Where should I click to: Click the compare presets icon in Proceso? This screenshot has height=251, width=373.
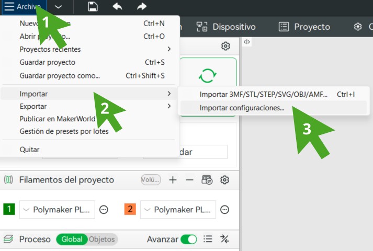tap(224, 239)
